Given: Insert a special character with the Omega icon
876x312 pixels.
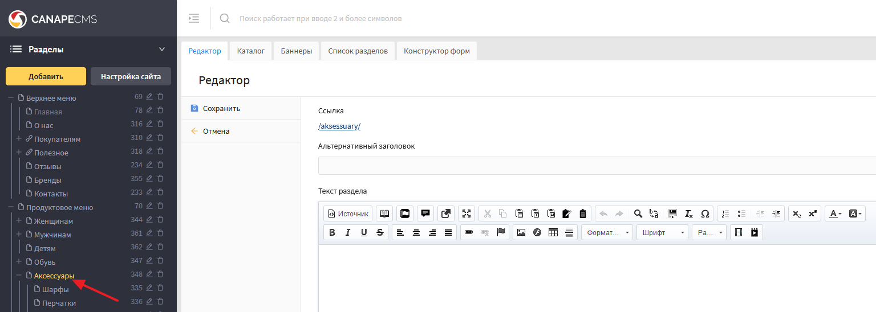Looking at the screenshot, I should coord(705,214).
